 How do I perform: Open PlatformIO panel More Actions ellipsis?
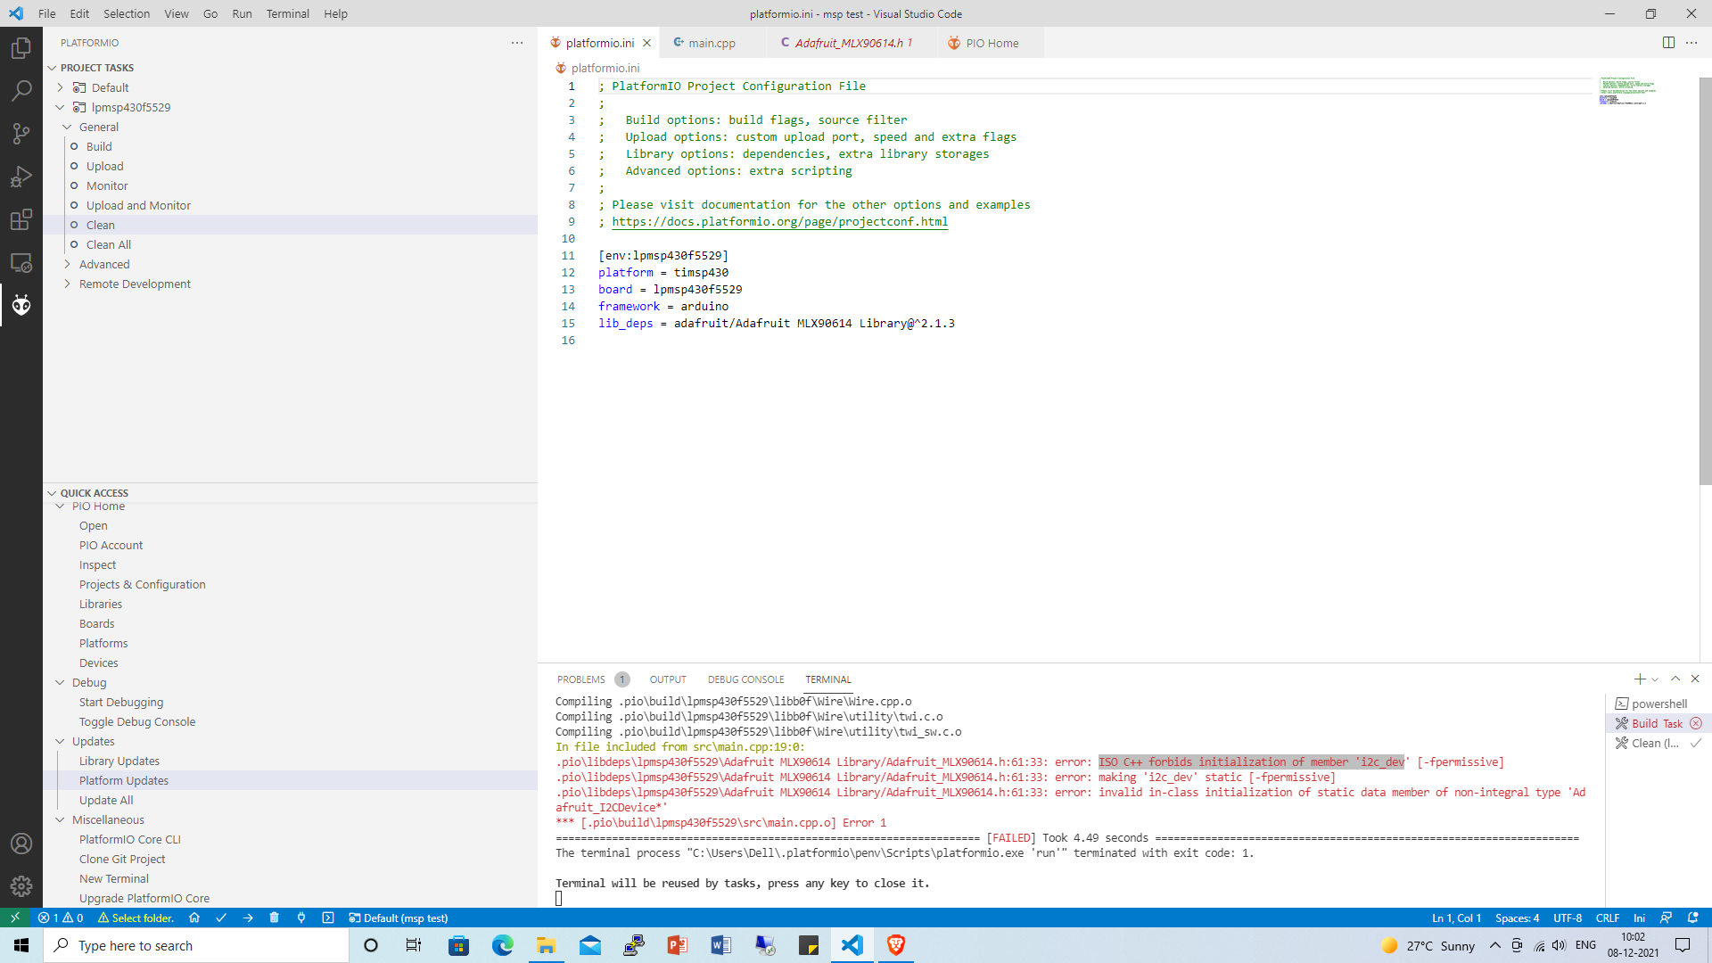point(517,43)
